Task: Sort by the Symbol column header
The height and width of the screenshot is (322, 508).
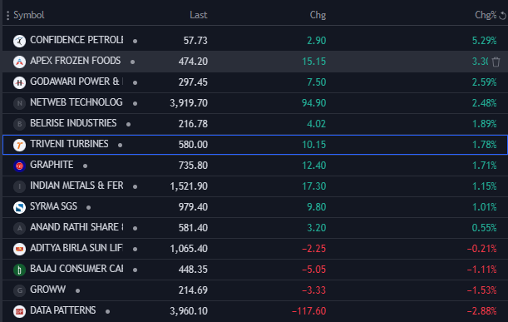Action: [29, 15]
